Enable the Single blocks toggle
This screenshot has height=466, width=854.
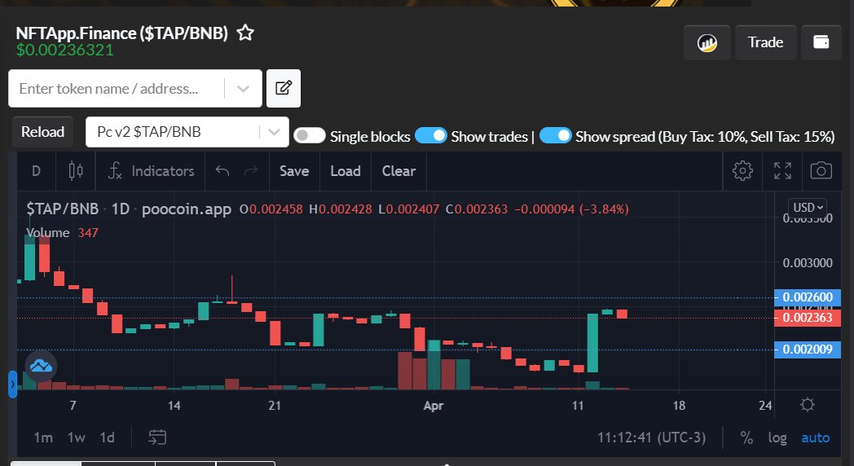click(x=310, y=135)
